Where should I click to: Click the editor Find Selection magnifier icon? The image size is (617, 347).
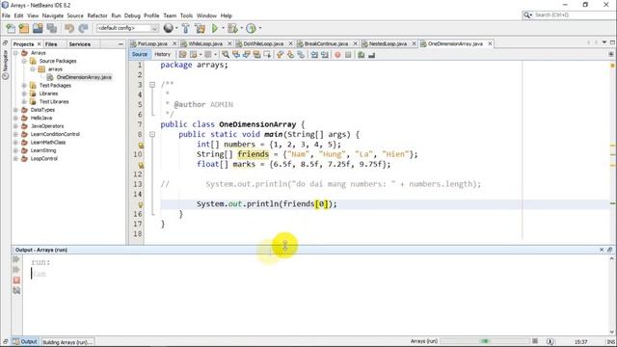(226, 55)
